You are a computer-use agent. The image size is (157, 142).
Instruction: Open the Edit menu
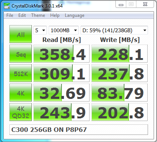pos(22,15)
